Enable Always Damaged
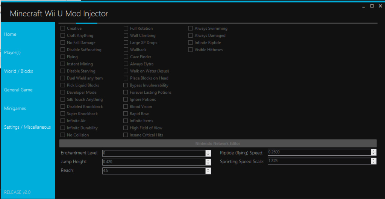The height and width of the screenshot is (199, 385). click(190, 36)
